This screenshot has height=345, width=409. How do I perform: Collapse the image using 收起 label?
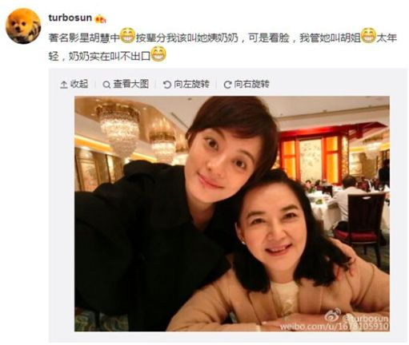pyautogui.click(x=79, y=84)
